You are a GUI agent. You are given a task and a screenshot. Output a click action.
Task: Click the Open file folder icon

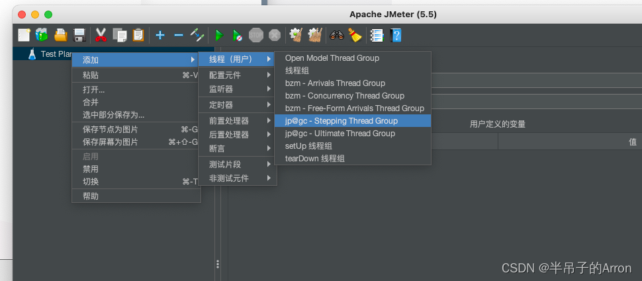click(61, 35)
